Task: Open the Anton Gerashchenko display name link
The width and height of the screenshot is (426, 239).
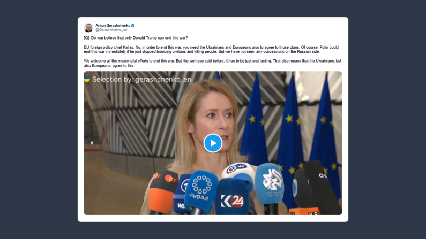Action: pos(113,26)
